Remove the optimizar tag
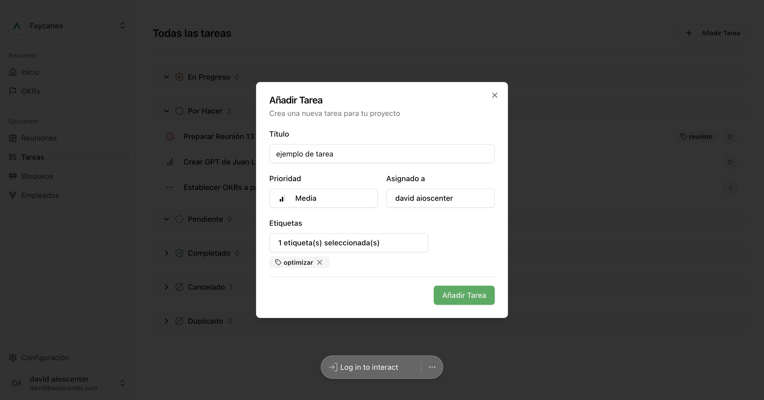 (319, 262)
